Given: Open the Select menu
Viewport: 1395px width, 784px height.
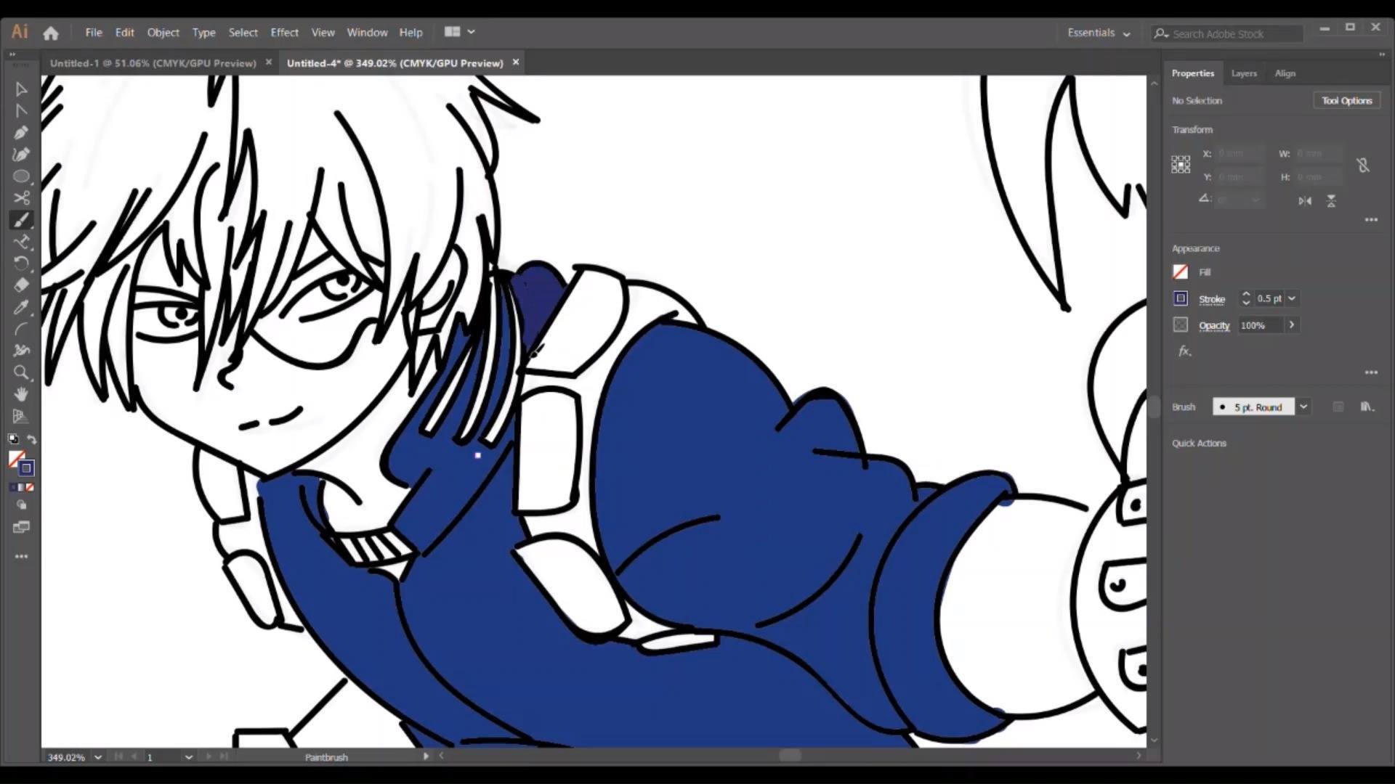Looking at the screenshot, I should tap(243, 33).
